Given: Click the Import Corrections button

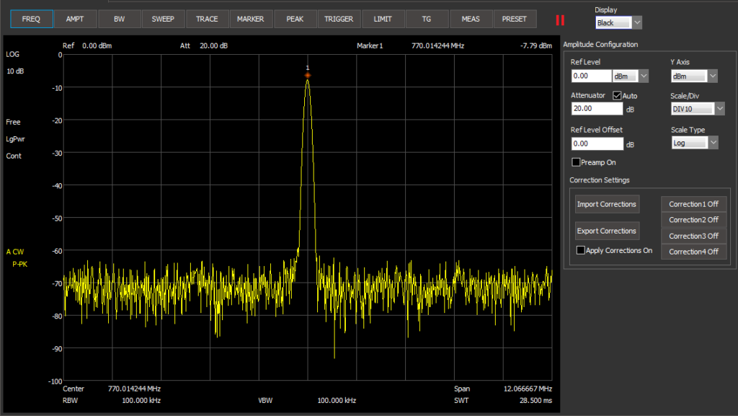Looking at the screenshot, I should pos(607,204).
